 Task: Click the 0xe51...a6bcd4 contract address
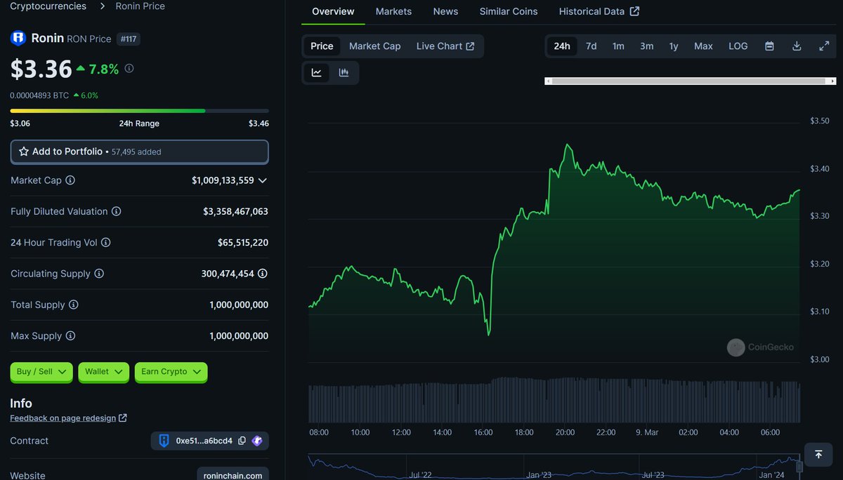(204, 441)
